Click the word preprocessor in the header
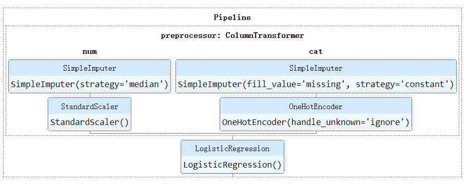Screen dimensions: 468x186 (x=188, y=36)
